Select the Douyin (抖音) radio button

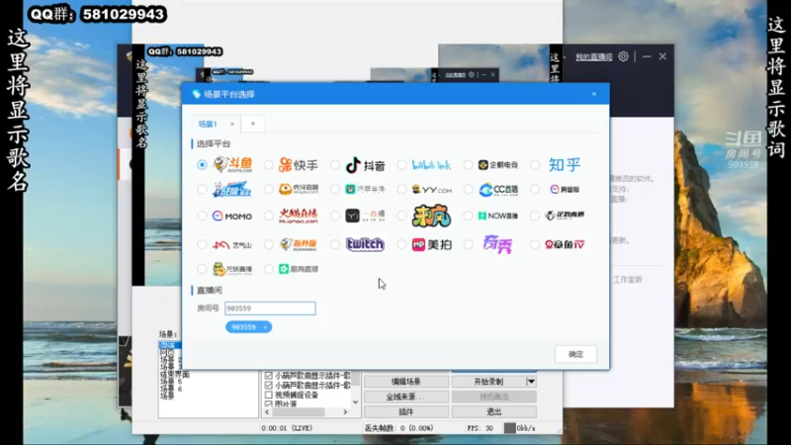click(335, 164)
